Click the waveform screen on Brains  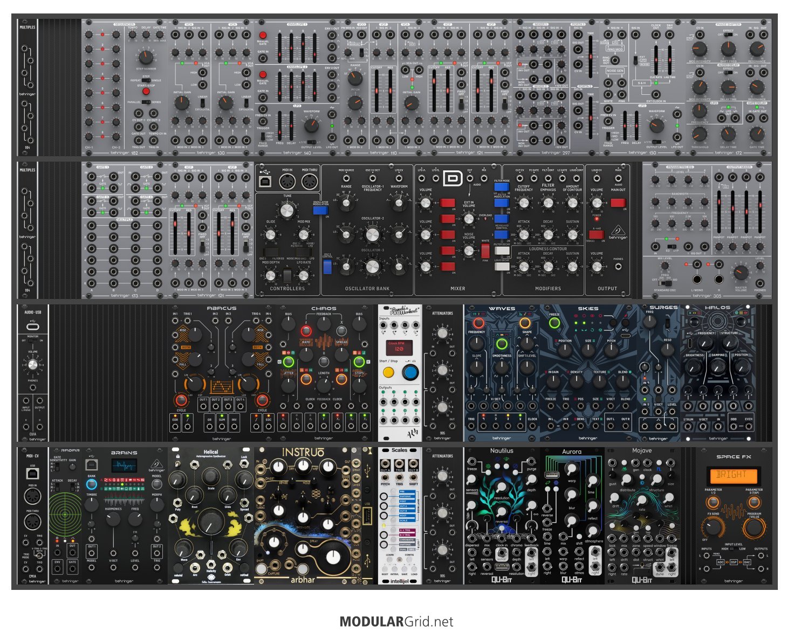tap(124, 466)
